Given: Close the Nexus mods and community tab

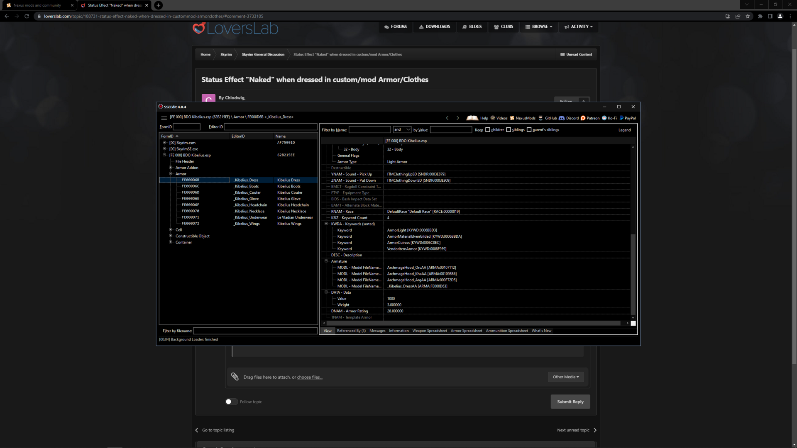Looking at the screenshot, I should click(72, 5).
